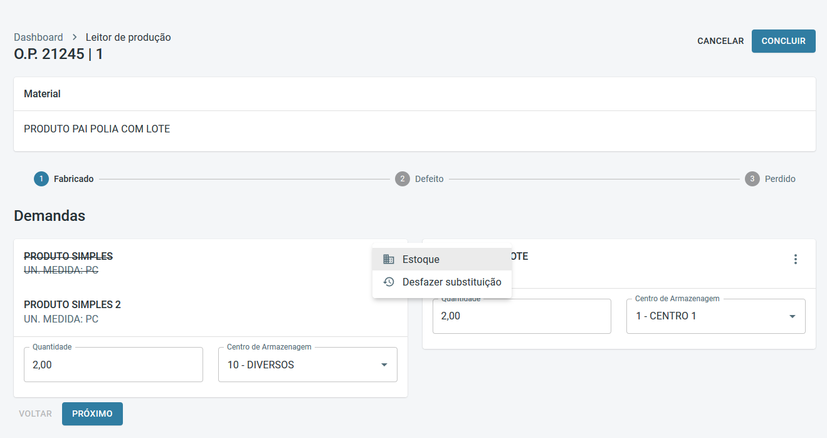Navigate to Dashboard via breadcrumb
827x438 pixels.
pos(38,38)
